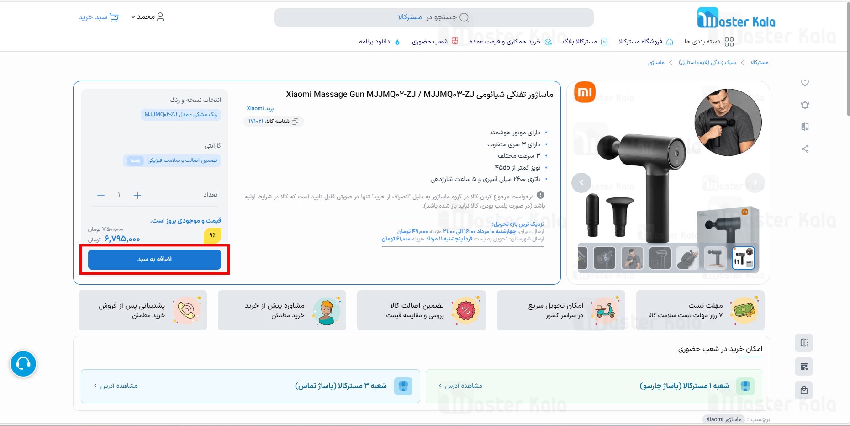Select the رنگ مشکی - مدل MJJMQ02-ZJ variant

[x=181, y=114]
